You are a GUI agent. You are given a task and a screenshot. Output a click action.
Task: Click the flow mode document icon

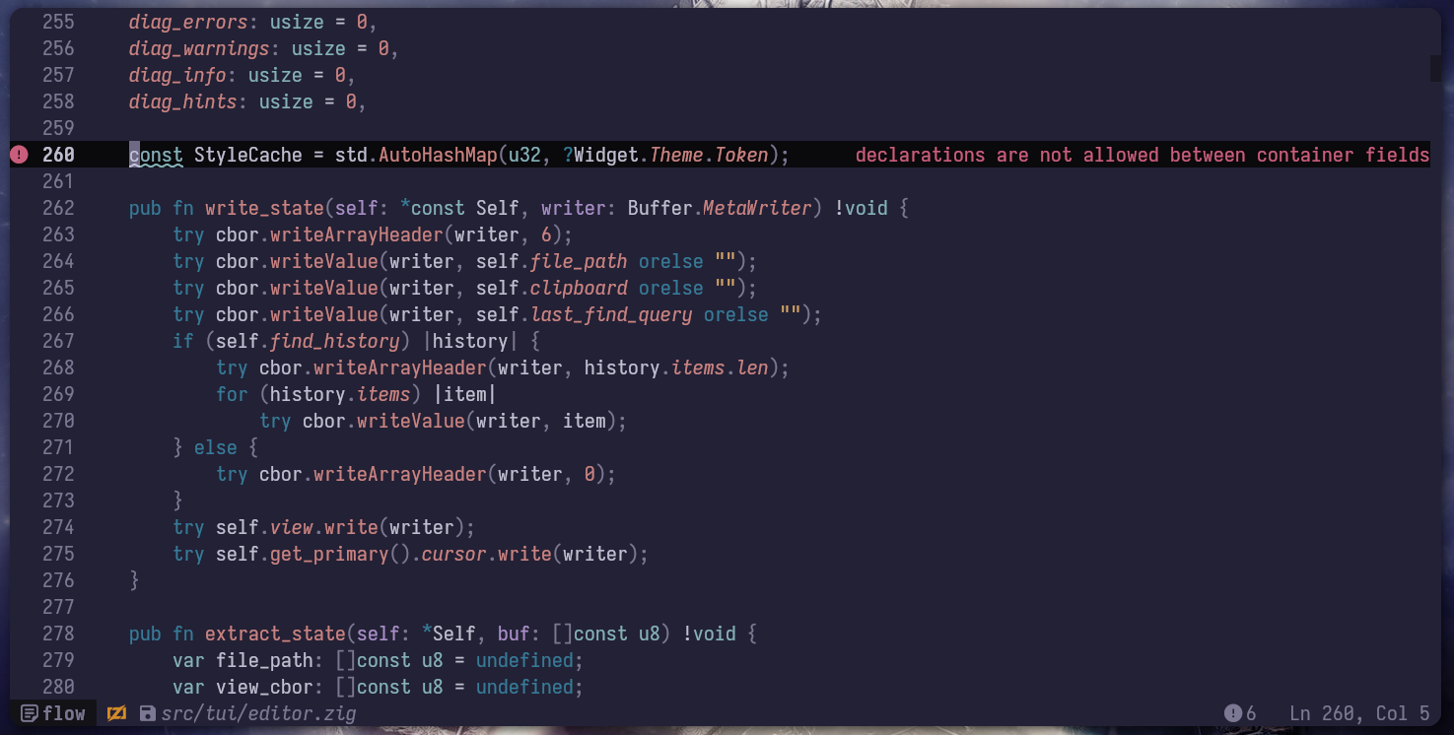[x=29, y=713]
